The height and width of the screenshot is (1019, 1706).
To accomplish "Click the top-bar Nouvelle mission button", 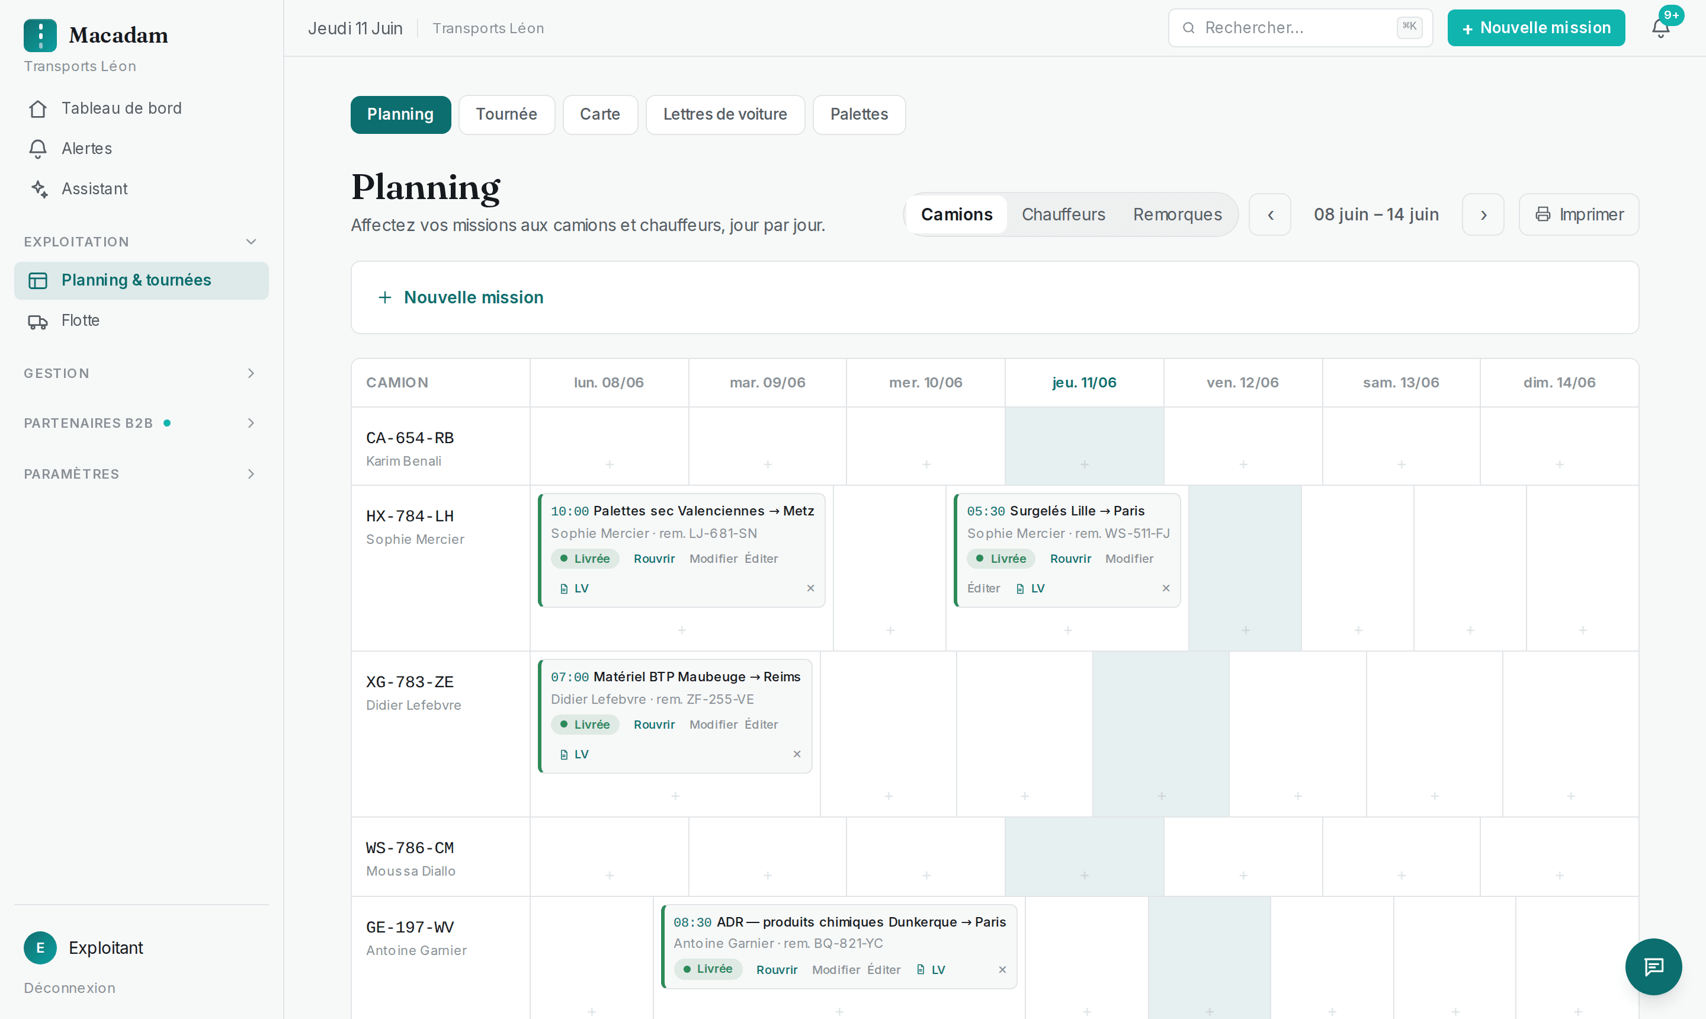I will tap(1536, 28).
